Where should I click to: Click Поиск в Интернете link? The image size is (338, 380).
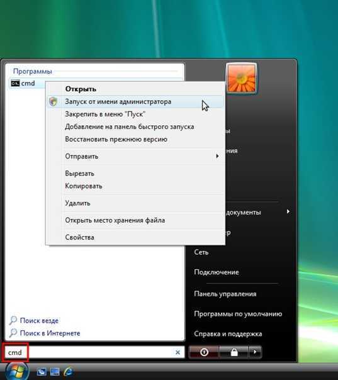coord(50,333)
